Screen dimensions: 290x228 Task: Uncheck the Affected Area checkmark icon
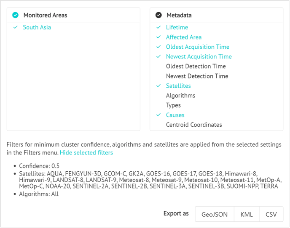click(158, 37)
